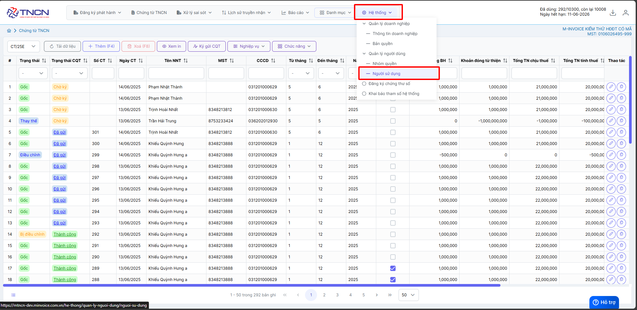Check the checkbox in row 7
637x310 pixels.
point(393,155)
